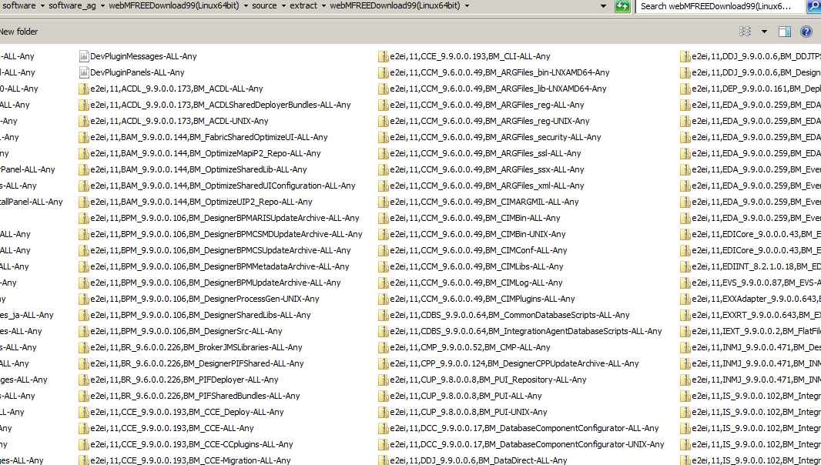Click the zip icon of the e2ei,11,DEP_9.9.0.0.161 file
Viewport: 821px width, 465px height.
point(685,89)
